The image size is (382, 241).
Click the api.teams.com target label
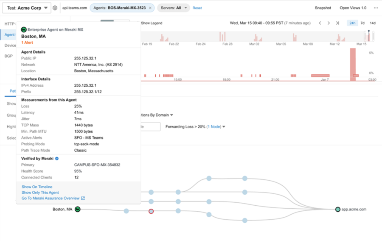click(x=75, y=8)
